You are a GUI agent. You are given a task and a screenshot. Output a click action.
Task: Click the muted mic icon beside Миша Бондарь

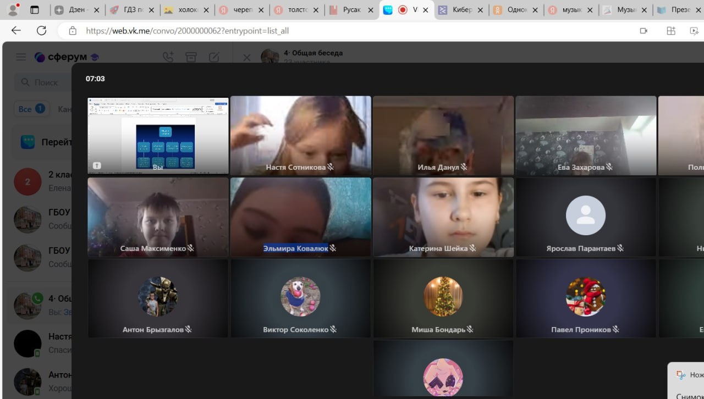point(470,330)
